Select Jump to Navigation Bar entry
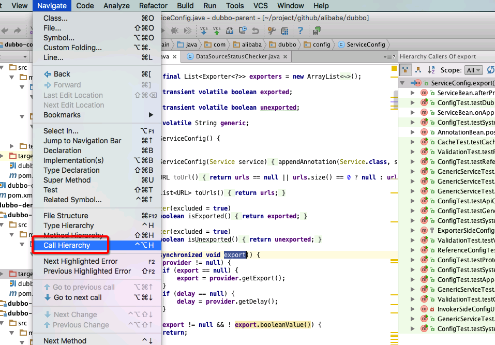 coord(97,141)
